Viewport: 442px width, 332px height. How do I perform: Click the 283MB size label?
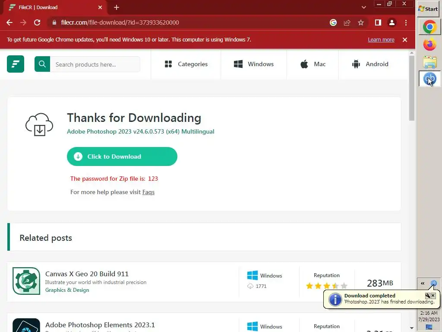pyautogui.click(x=380, y=283)
